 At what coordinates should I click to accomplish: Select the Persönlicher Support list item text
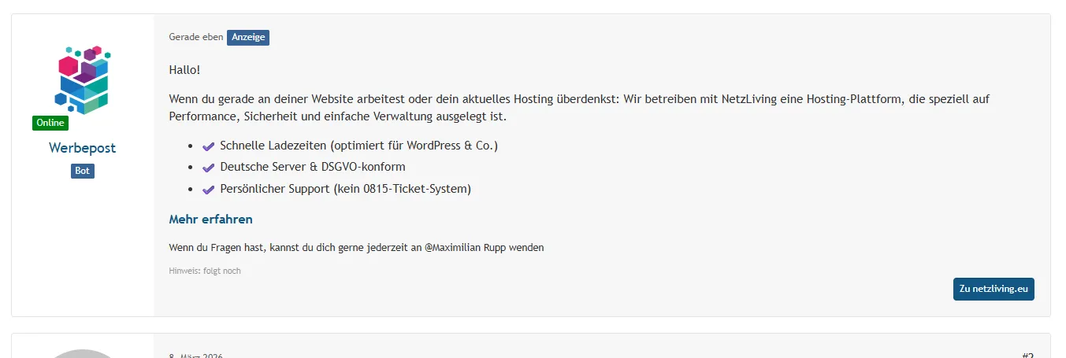tap(346, 189)
